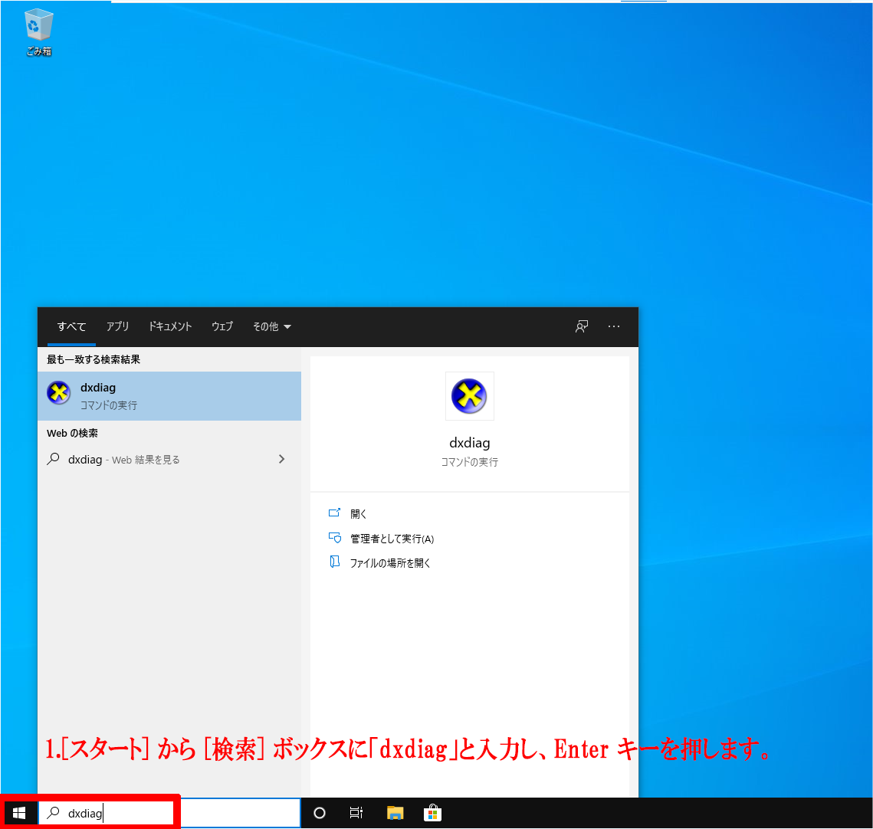Viewport: 873px width, 829px height.
Task: Open the Recycle Bin desktop icon
Action: click(38, 32)
